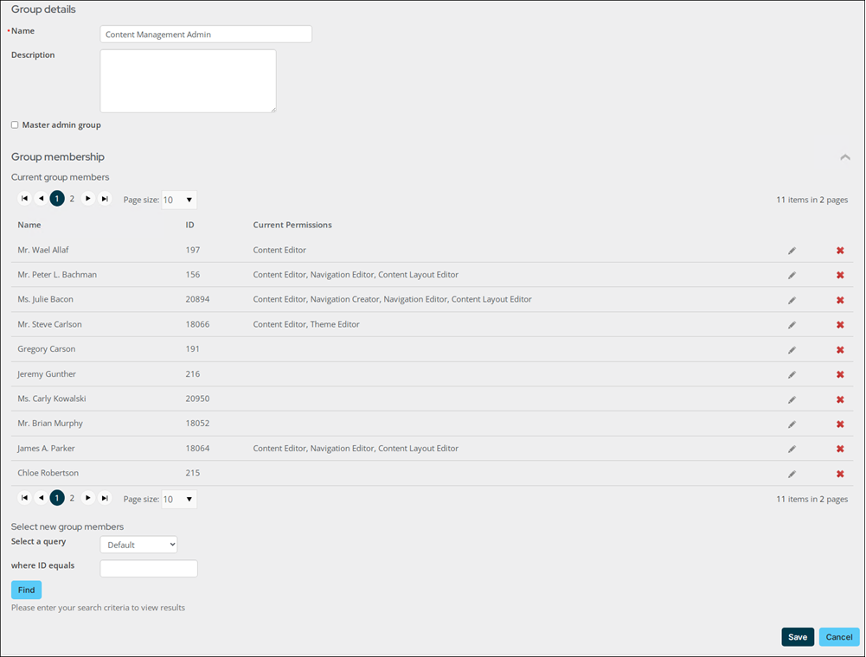Image resolution: width=866 pixels, height=657 pixels.
Task: Select page 2 in bottom pager
Action: point(72,498)
